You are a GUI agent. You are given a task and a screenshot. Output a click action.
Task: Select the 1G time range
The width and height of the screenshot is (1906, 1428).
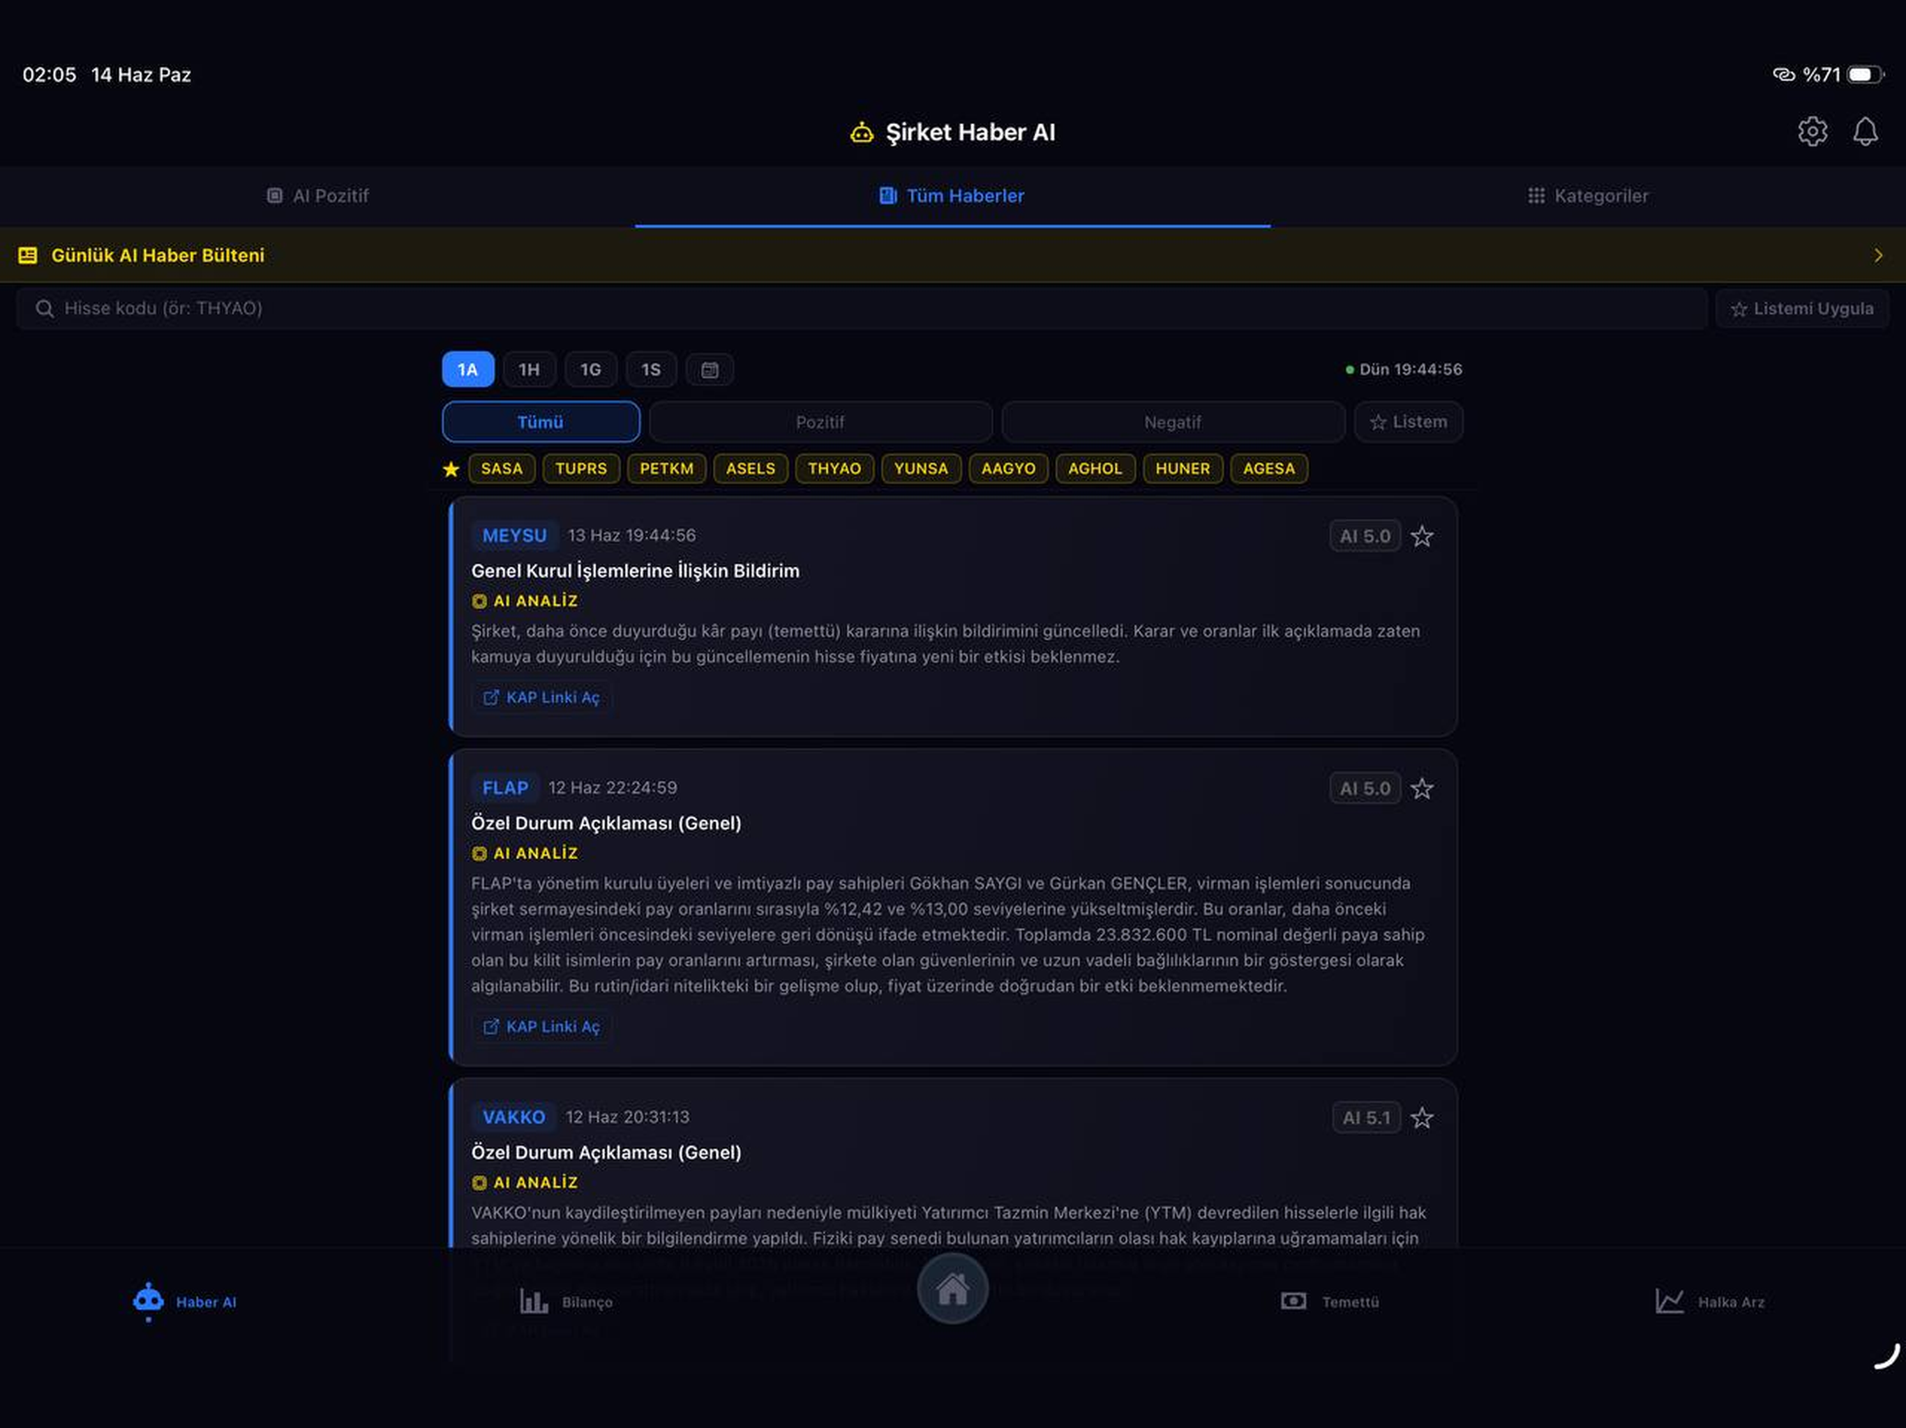[x=590, y=370]
